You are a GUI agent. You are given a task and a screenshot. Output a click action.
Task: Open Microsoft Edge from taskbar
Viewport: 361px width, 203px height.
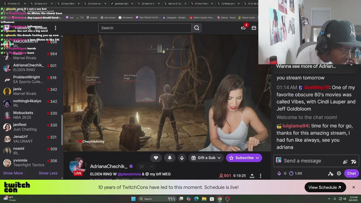click(x=197, y=199)
